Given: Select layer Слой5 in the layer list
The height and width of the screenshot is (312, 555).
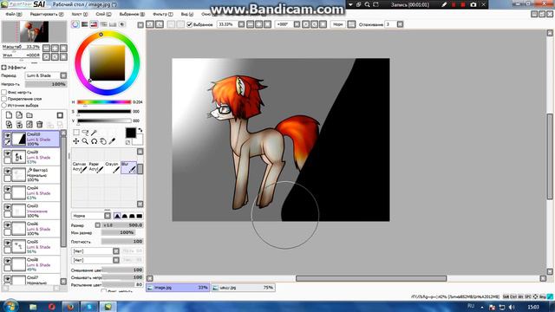Looking at the screenshot, I should point(31,246).
